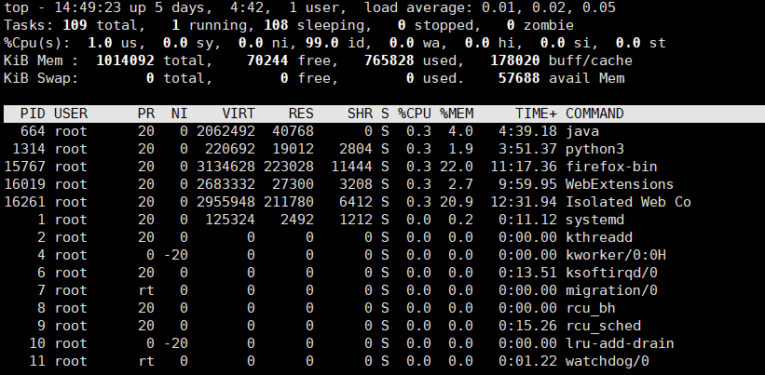Screen dimensions: 765x375
Task: Select the lru-add-drain process name
Action: click(620, 343)
